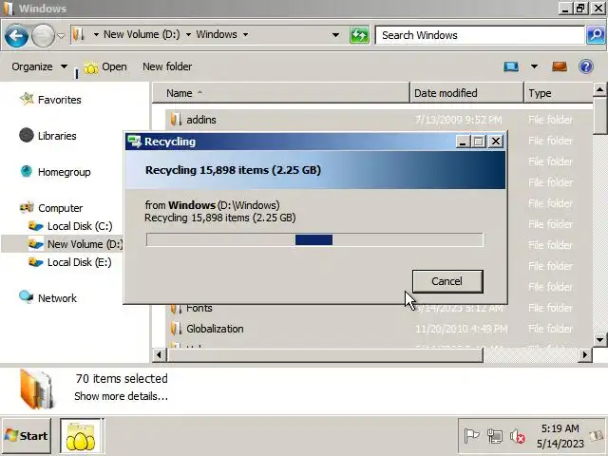The width and height of the screenshot is (608, 456).
Task: Sort by the Type column header
Action: click(559, 93)
